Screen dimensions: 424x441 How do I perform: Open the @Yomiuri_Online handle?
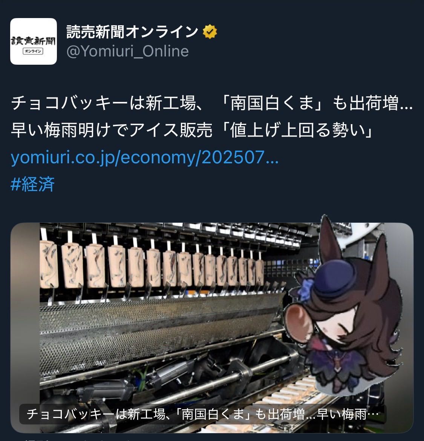[x=128, y=51]
